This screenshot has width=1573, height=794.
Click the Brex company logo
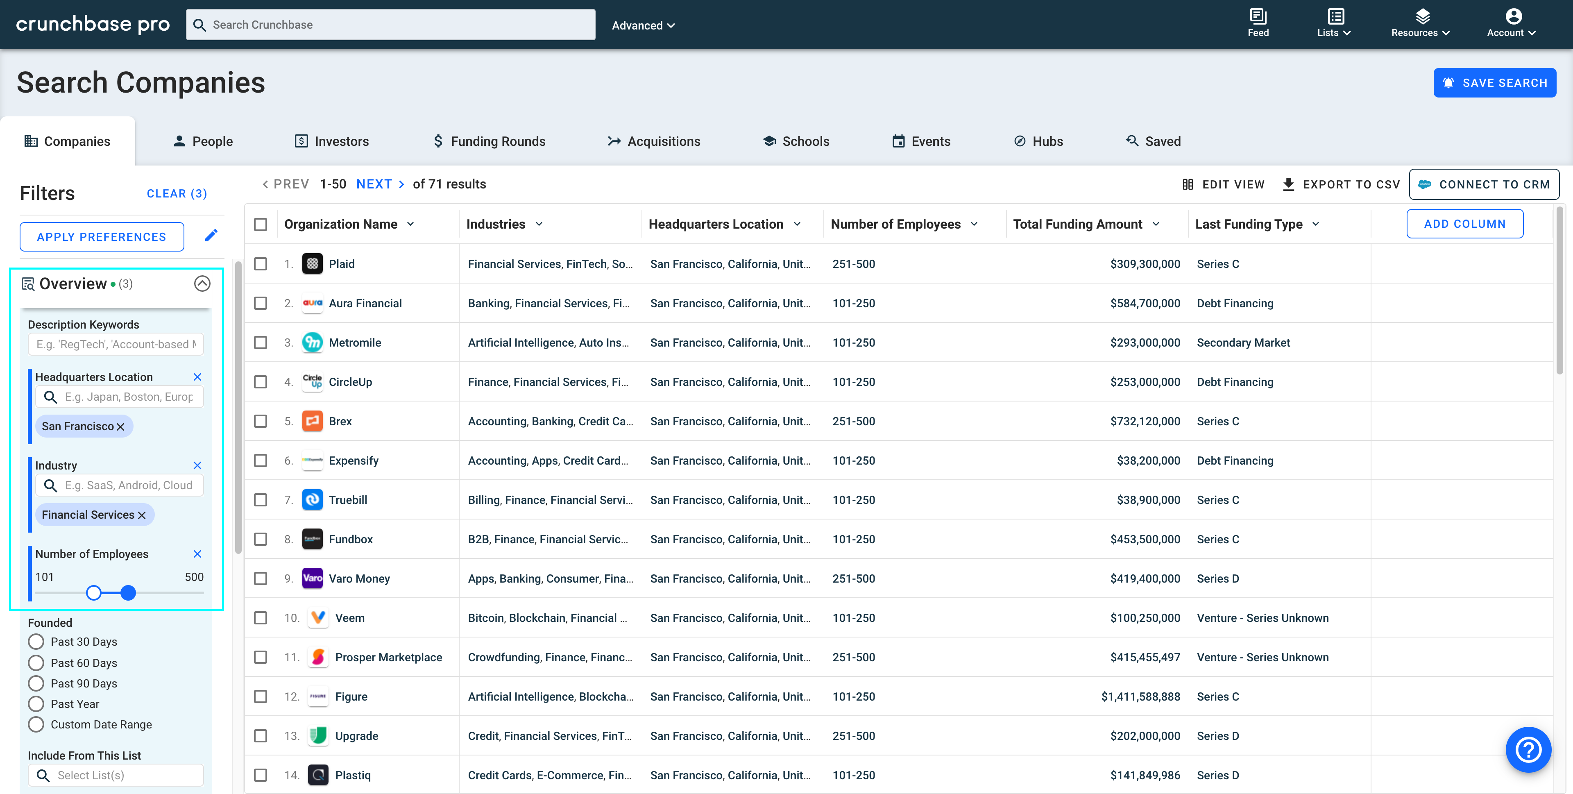pos(312,422)
